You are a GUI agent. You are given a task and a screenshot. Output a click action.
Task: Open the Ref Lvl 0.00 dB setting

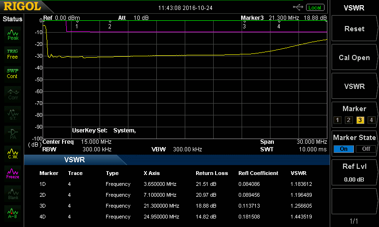point(354,171)
